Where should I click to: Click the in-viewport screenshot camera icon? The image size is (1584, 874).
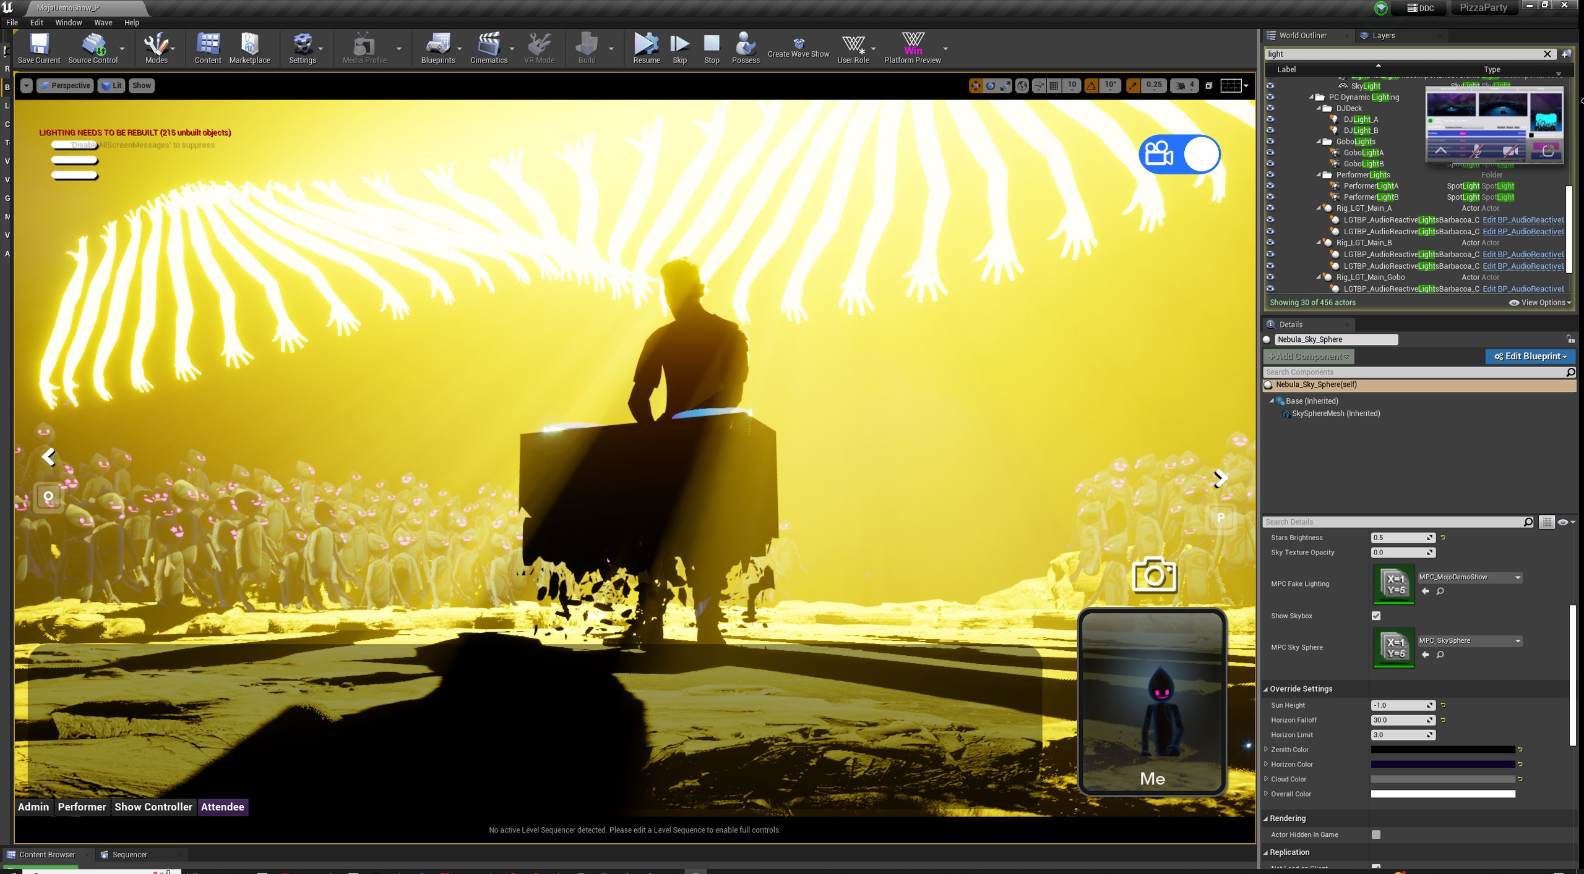tap(1154, 575)
